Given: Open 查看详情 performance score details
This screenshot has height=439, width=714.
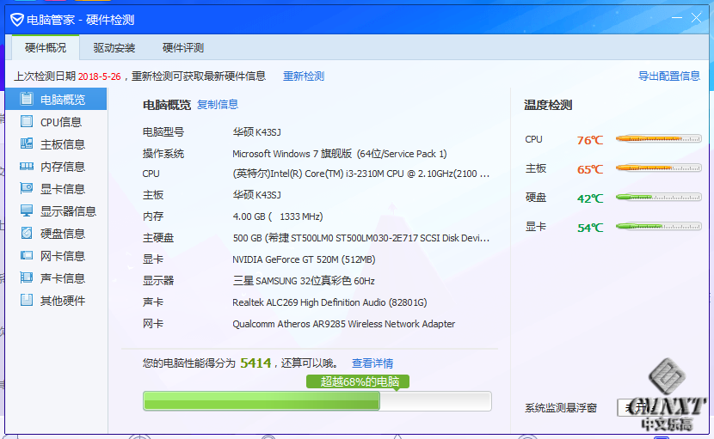Looking at the screenshot, I should tap(372, 363).
